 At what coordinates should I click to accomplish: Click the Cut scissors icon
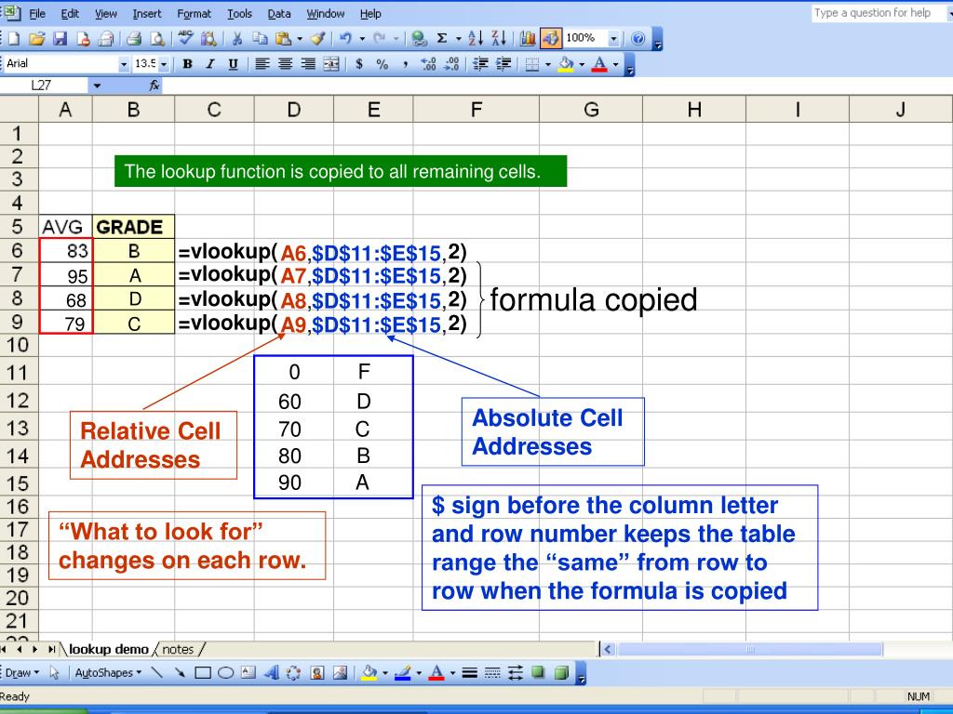pos(237,39)
